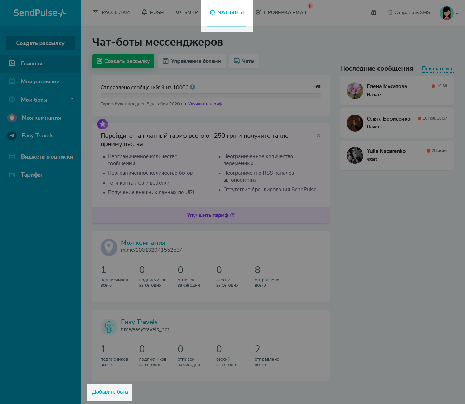
Task: Click Показать все link
Action: click(x=438, y=69)
